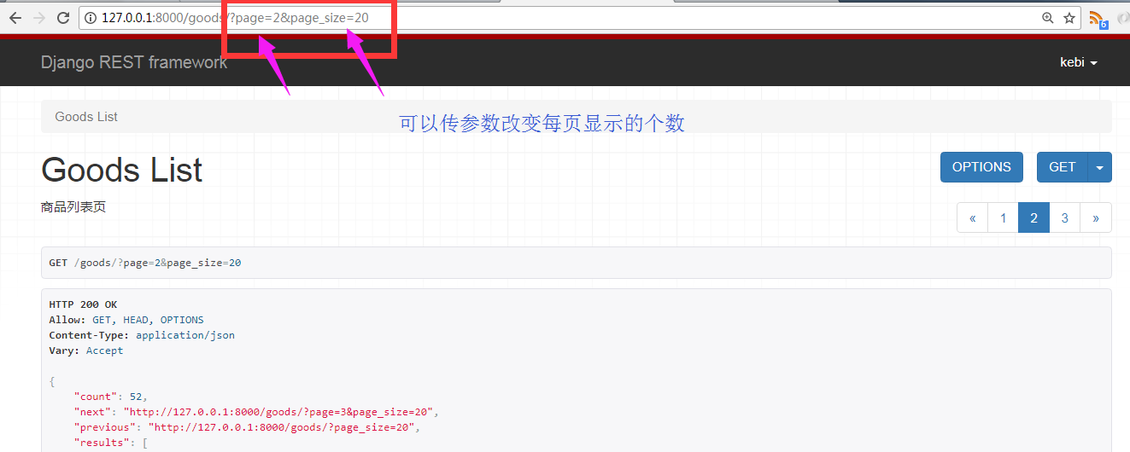Click the HTTP 200 OK status line

pyautogui.click(x=83, y=304)
